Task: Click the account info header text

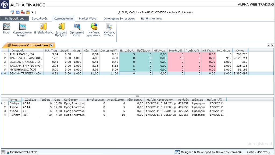Action: tap(155, 12)
